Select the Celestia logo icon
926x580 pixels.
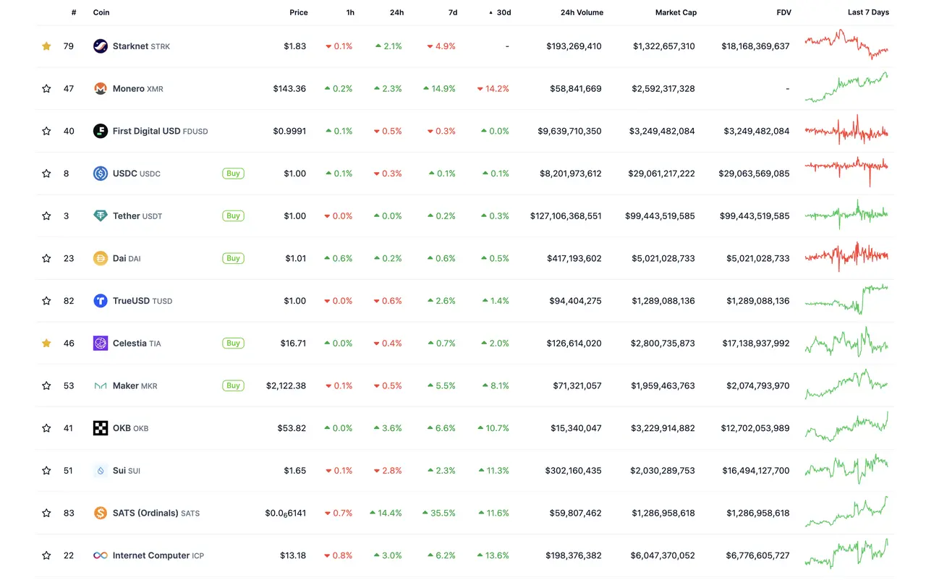pyautogui.click(x=101, y=344)
